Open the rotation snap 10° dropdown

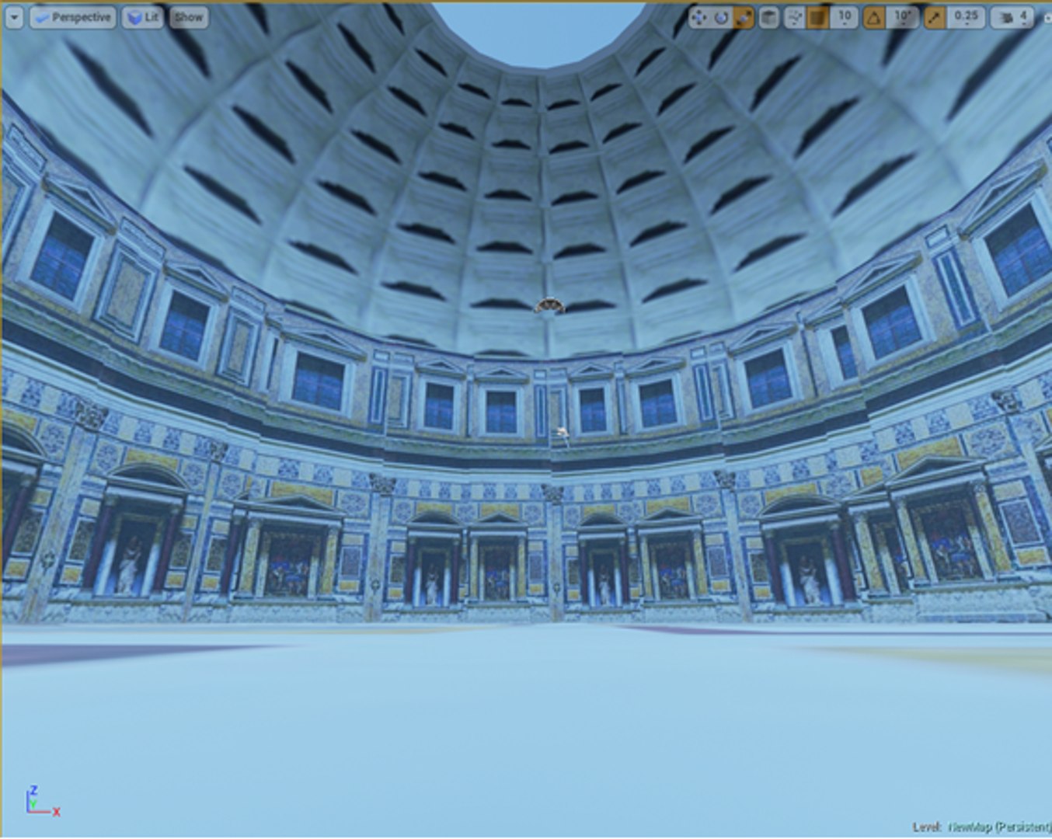pyautogui.click(x=902, y=17)
